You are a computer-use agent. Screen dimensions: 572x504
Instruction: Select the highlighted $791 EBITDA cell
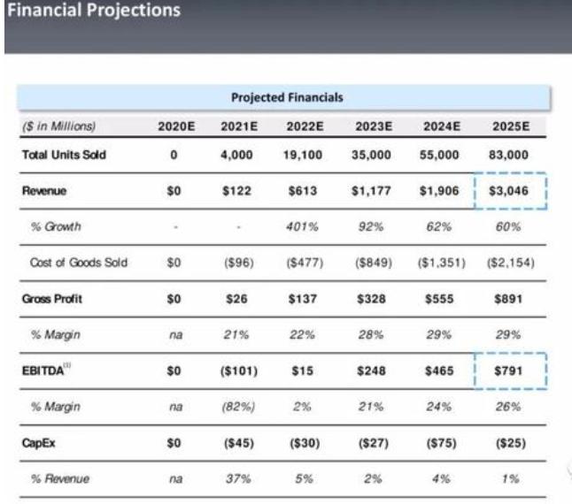[510, 370]
